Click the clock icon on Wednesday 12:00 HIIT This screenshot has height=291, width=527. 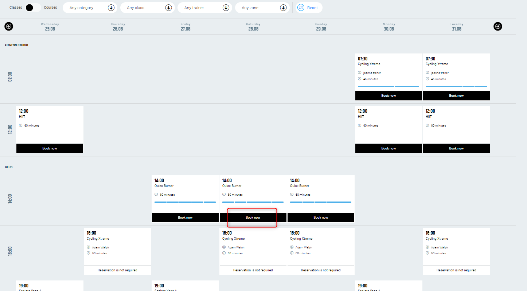point(21,125)
